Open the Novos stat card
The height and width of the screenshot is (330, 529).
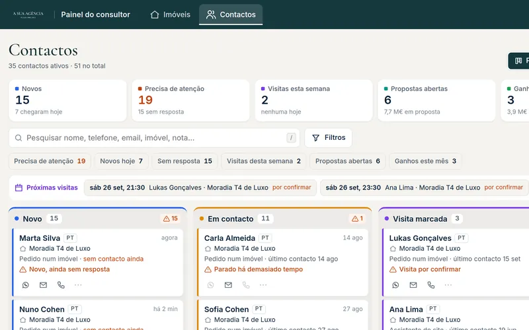67,100
